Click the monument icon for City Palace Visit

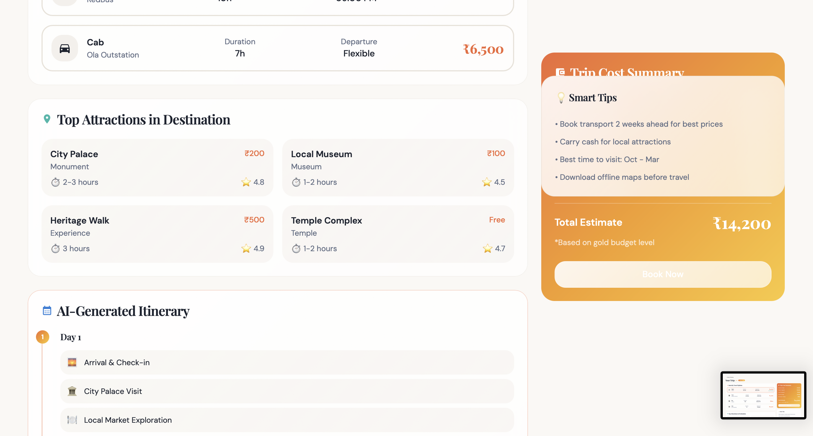72,391
